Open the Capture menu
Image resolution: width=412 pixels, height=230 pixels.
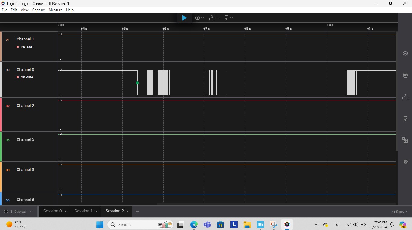[x=38, y=10]
